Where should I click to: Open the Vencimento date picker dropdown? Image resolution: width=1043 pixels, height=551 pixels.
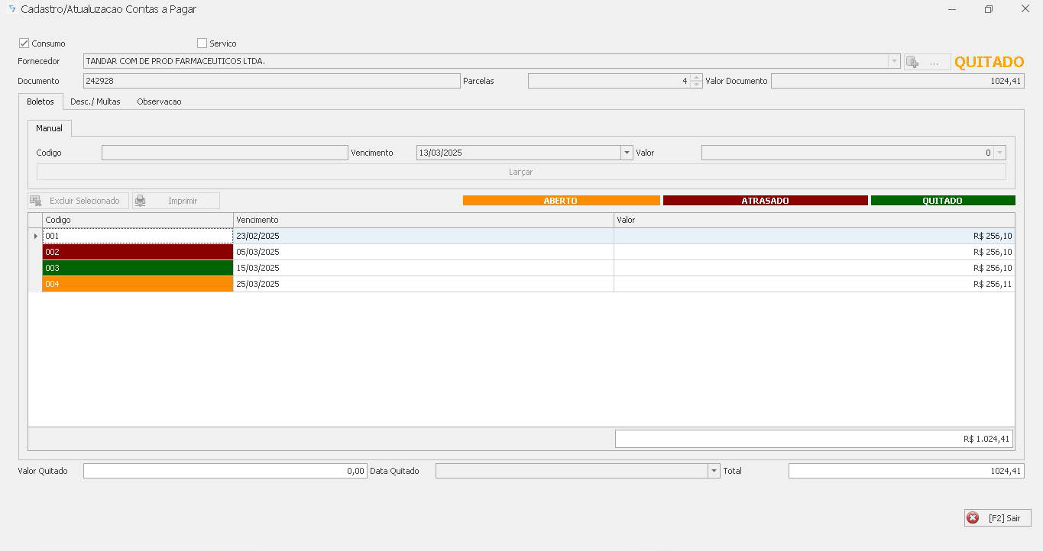(627, 153)
